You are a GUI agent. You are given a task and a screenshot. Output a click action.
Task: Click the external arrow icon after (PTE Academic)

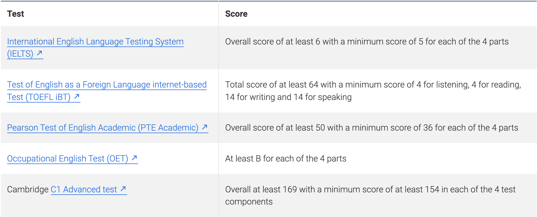click(x=205, y=127)
